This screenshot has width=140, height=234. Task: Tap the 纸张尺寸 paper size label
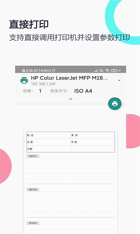click(60, 91)
